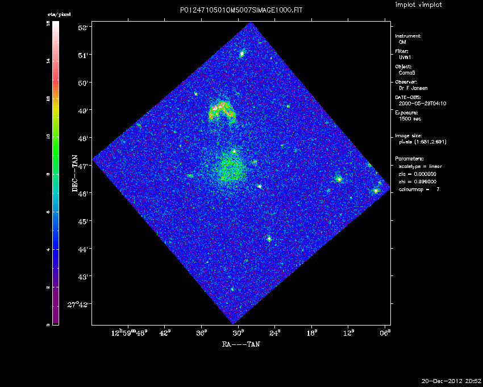Image resolution: width=483 pixels, height=387 pixels.
Task: Select the 'Object:' heading
Action: tap(403, 67)
